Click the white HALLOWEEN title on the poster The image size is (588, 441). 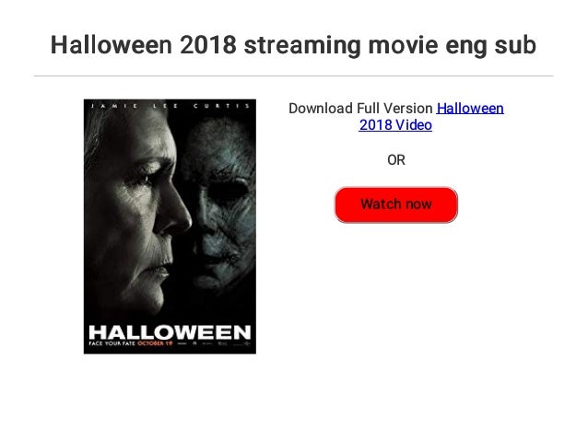(170, 332)
